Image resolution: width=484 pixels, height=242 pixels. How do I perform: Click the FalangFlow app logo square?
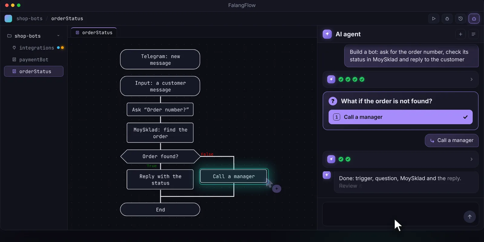pos(8,18)
